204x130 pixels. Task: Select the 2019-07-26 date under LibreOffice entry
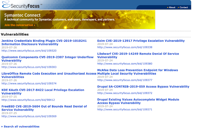(9, 80)
